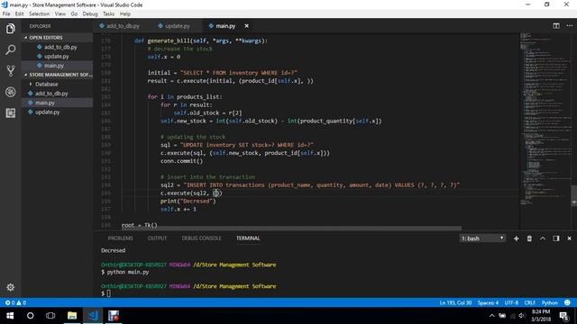Switch to the Debug Console tab
This screenshot has height=324, width=577.
[x=201, y=238]
